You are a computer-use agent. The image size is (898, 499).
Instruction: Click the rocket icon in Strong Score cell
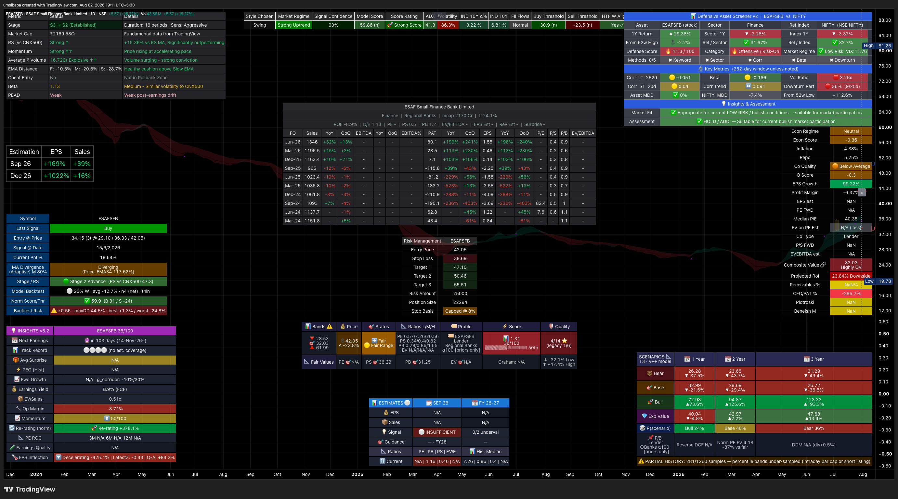[390, 25]
